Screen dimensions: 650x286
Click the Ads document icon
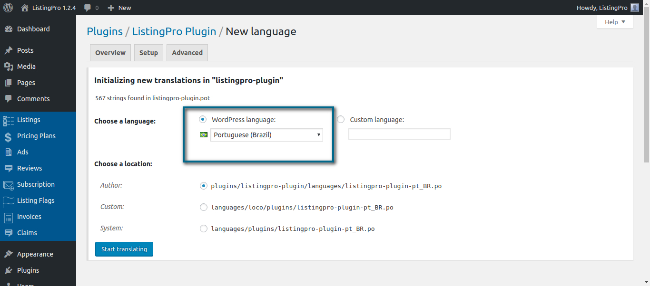(8, 152)
